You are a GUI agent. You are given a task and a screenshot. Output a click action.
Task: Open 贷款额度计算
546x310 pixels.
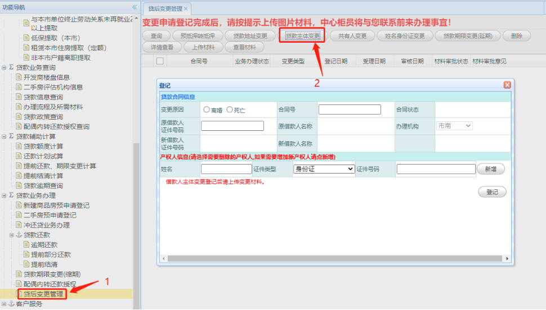coord(43,147)
